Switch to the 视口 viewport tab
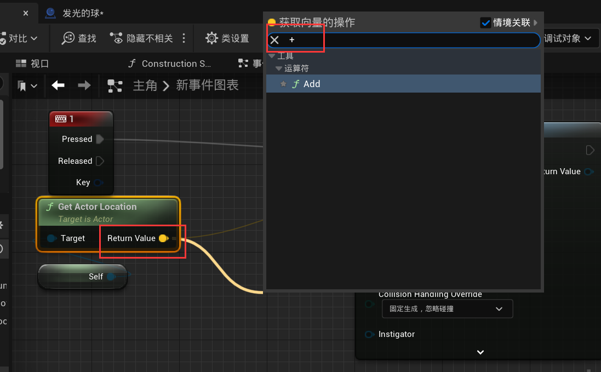The image size is (601, 372). [x=32, y=64]
